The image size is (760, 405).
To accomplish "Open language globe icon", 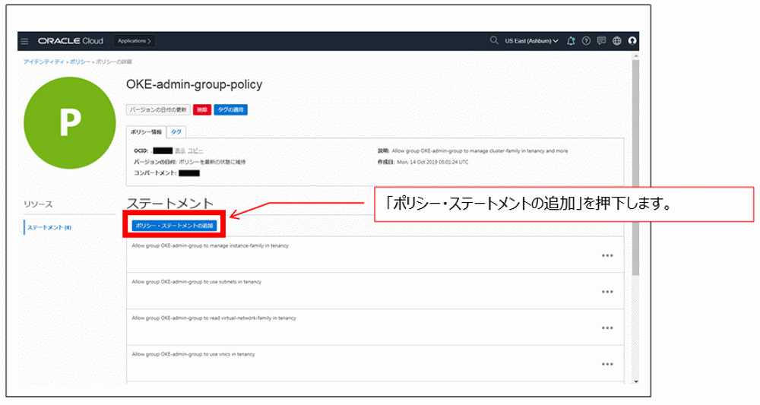I will tap(617, 41).
